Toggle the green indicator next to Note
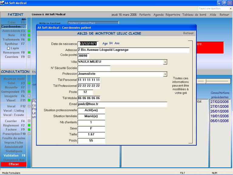This screenshot has height=175, width=233. pos(29,35)
